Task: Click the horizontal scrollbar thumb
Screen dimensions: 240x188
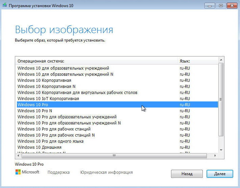Action: coord(114,156)
